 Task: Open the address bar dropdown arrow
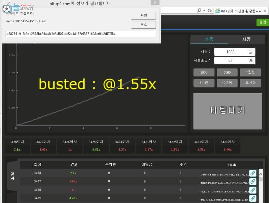pos(204,11)
